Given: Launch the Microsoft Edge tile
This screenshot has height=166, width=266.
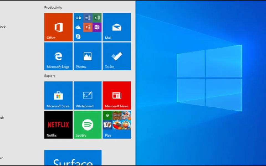Looking at the screenshot, I should (x=58, y=56).
